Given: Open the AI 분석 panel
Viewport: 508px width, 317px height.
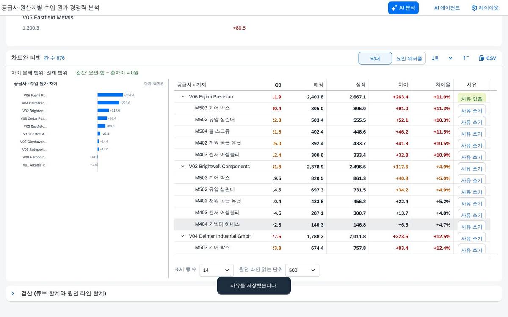Looking at the screenshot, I should tap(403, 8).
